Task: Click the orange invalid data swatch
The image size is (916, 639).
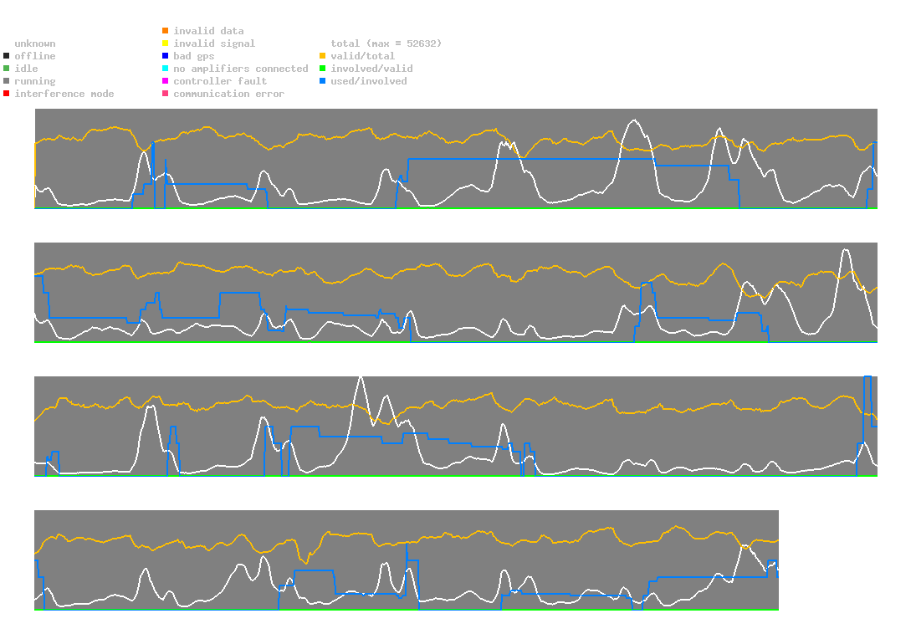Action: pos(166,30)
